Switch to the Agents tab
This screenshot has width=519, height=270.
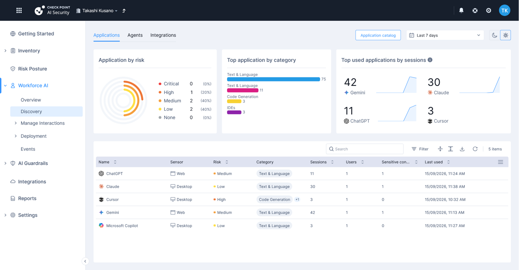click(x=135, y=35)
